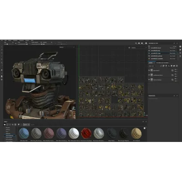Open Settings dropdown in Texture Set List
Screen dimensions: 182x182
click(x=175, y=46)
